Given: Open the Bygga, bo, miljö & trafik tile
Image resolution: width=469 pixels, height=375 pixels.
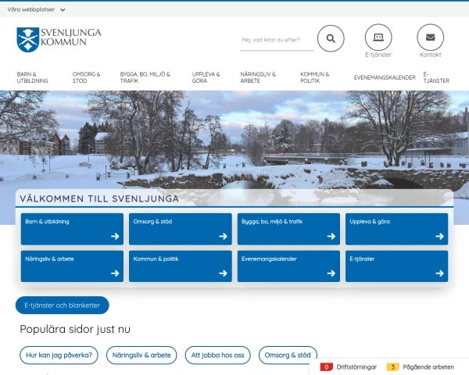Looking at the screenshot, I should coord(288,229).
